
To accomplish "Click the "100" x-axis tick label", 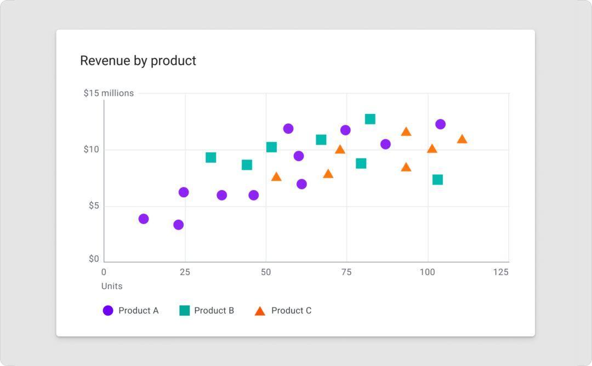I will [427, 272].
